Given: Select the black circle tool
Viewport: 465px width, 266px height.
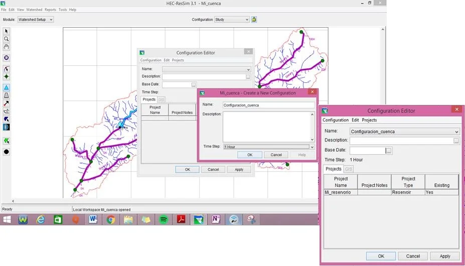Looking at the screenshot, I should [x=6, y=152].
